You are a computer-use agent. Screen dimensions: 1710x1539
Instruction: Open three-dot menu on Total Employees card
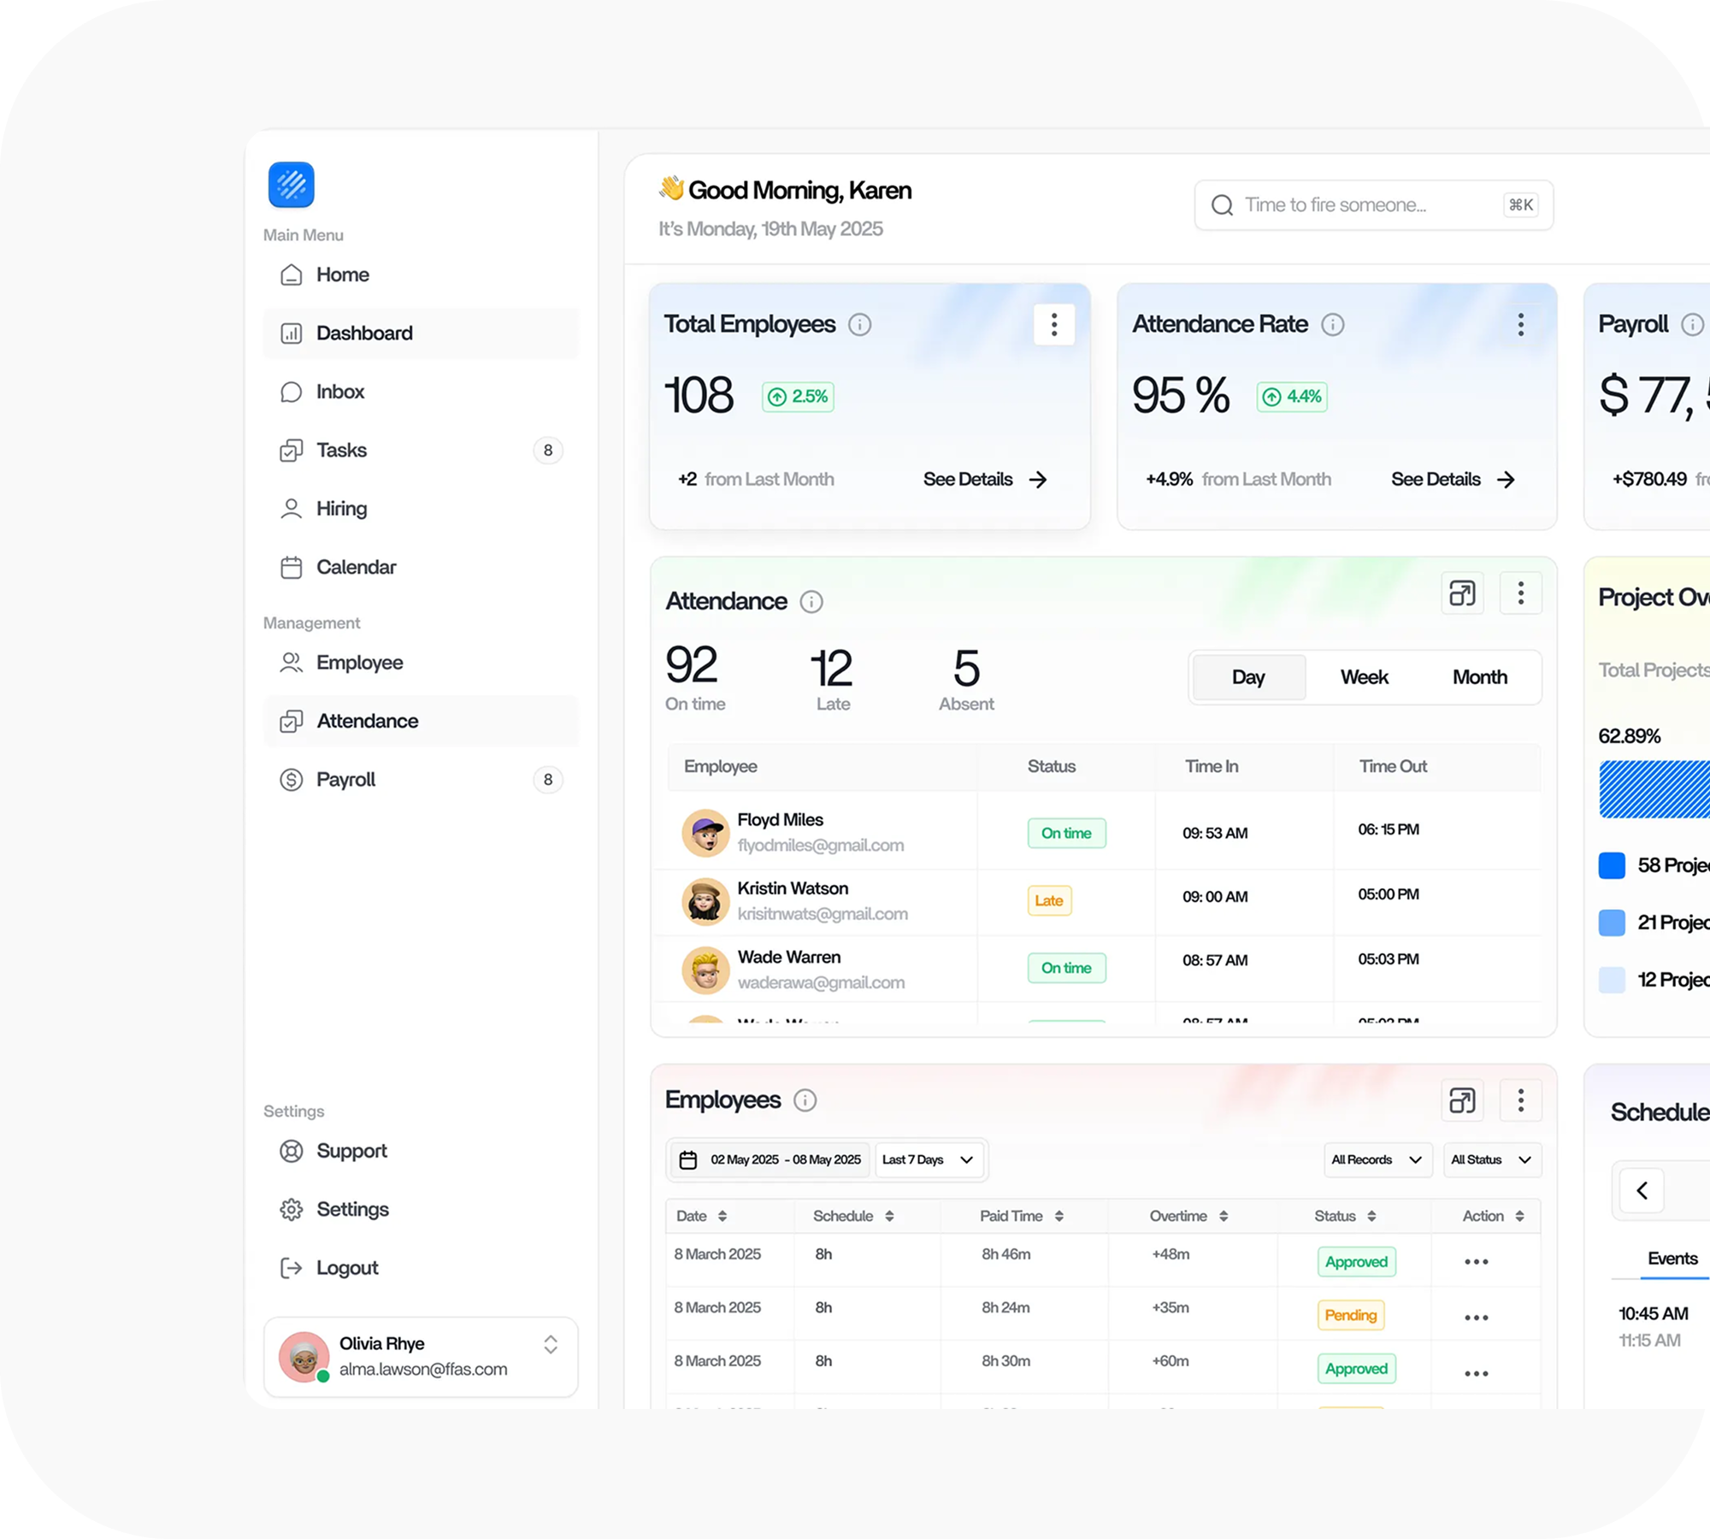(1053, 325)
